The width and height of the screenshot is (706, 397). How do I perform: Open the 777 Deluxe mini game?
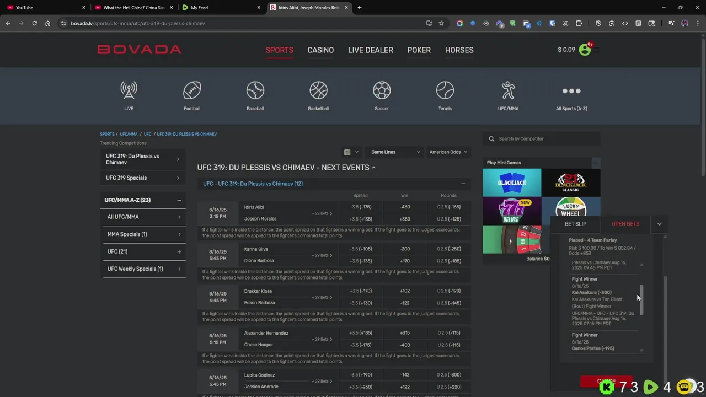pos(512,211)
